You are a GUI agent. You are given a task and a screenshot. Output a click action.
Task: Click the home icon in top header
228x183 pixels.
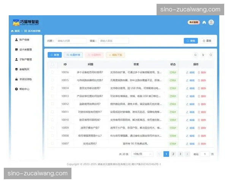(x=204, y=22)
